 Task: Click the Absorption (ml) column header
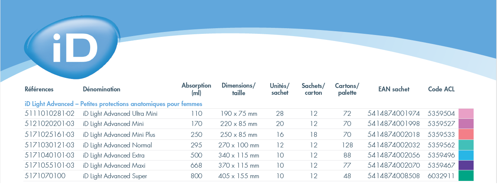(196, 89)
